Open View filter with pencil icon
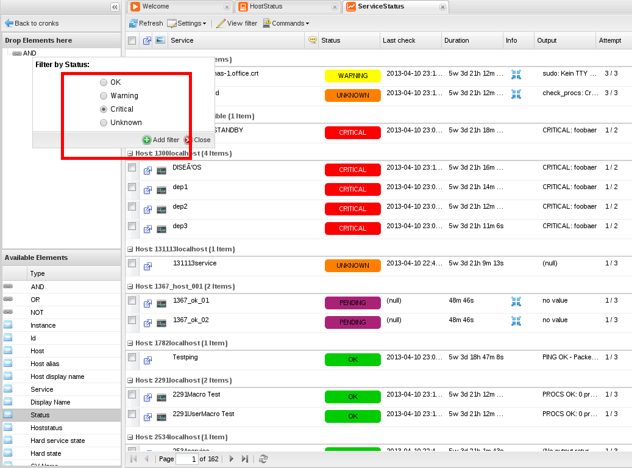The image size is (632, 468). tap(221, 23)
